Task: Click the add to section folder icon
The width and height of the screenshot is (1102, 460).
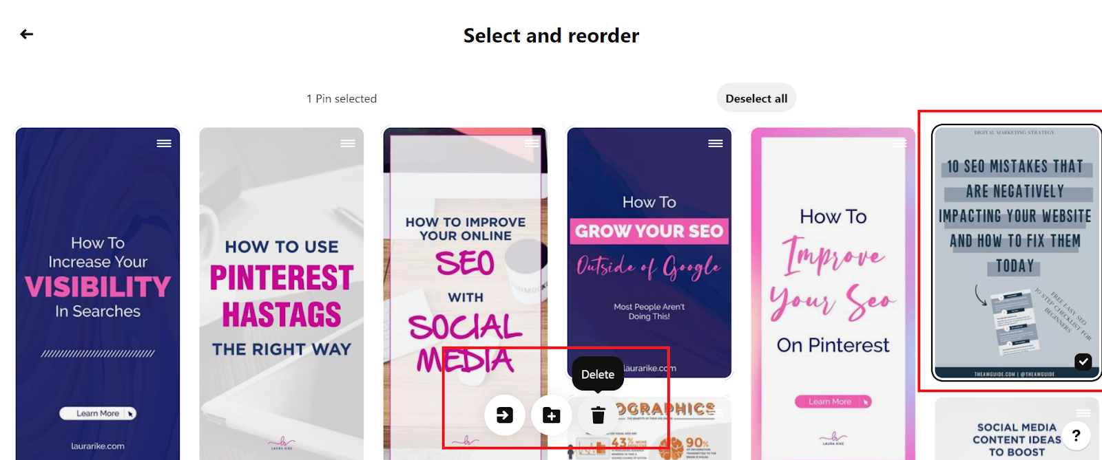Action: [x=551, y=415]
